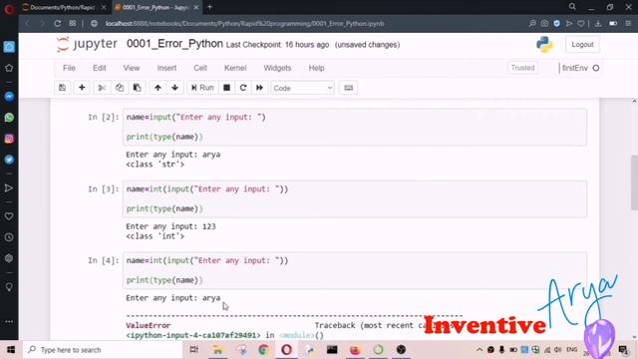Move selected cell down arrow

175,88
